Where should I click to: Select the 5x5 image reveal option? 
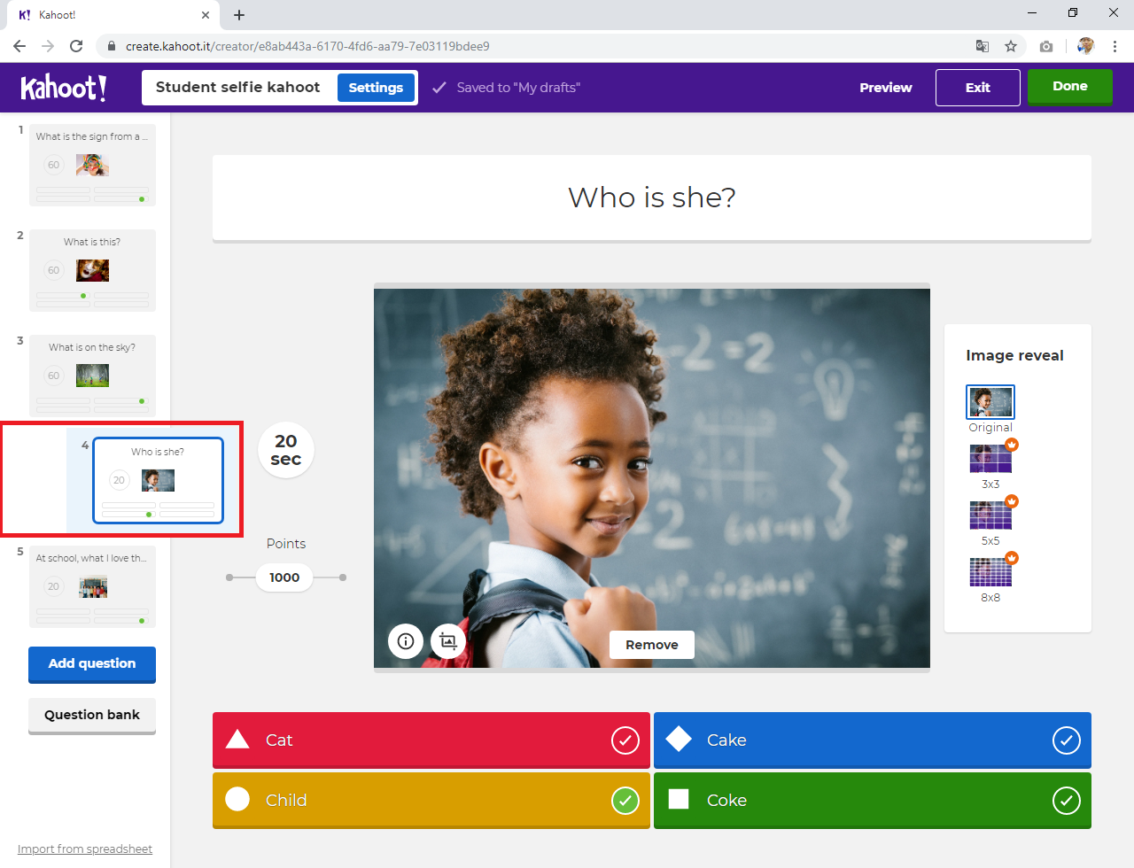tap(990, 516)
